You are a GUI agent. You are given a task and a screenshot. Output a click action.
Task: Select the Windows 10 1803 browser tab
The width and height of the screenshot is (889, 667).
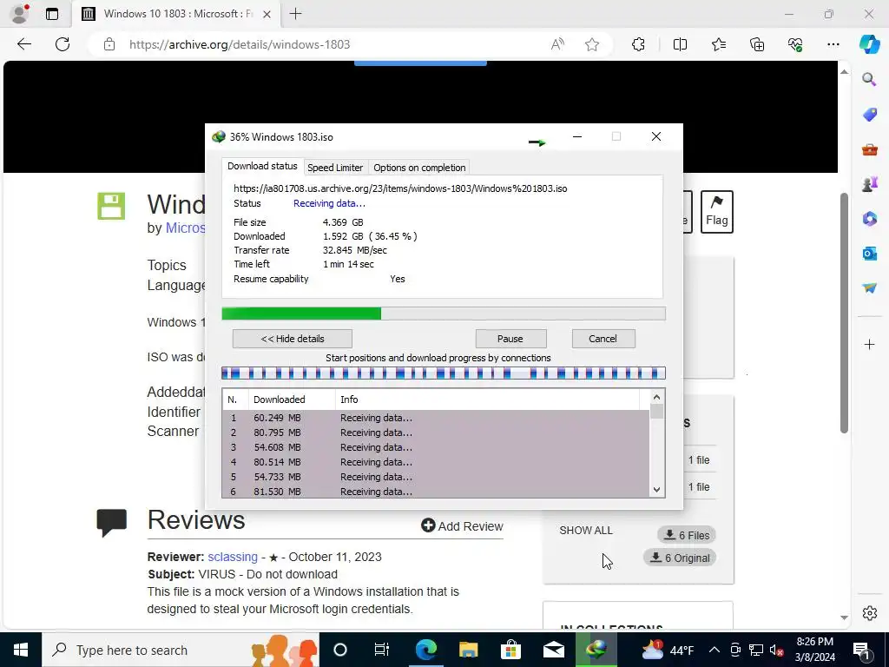176,14
